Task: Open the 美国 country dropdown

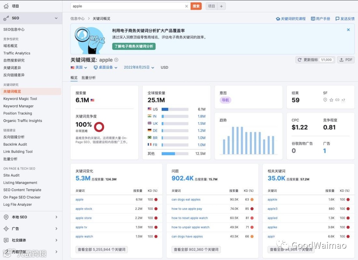Action: click(79, 68)
